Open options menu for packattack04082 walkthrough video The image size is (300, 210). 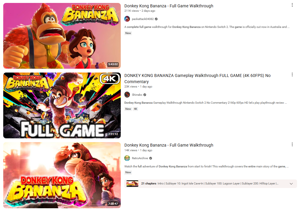[x=292, y=5]
